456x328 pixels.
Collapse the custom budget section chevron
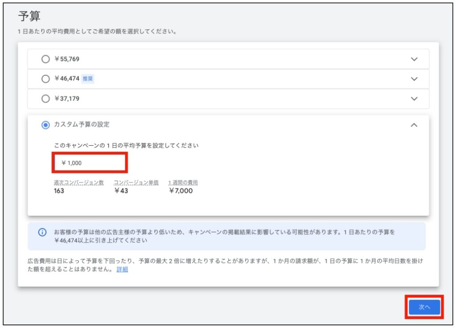pos(414,125)
